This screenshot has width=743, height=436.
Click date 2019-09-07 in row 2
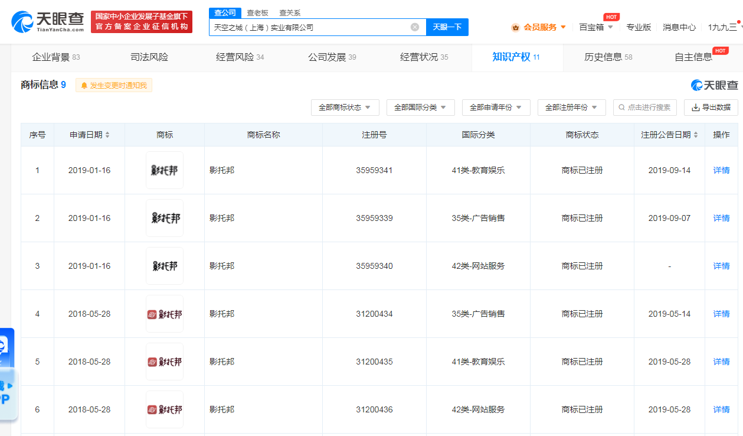[669, 218]
